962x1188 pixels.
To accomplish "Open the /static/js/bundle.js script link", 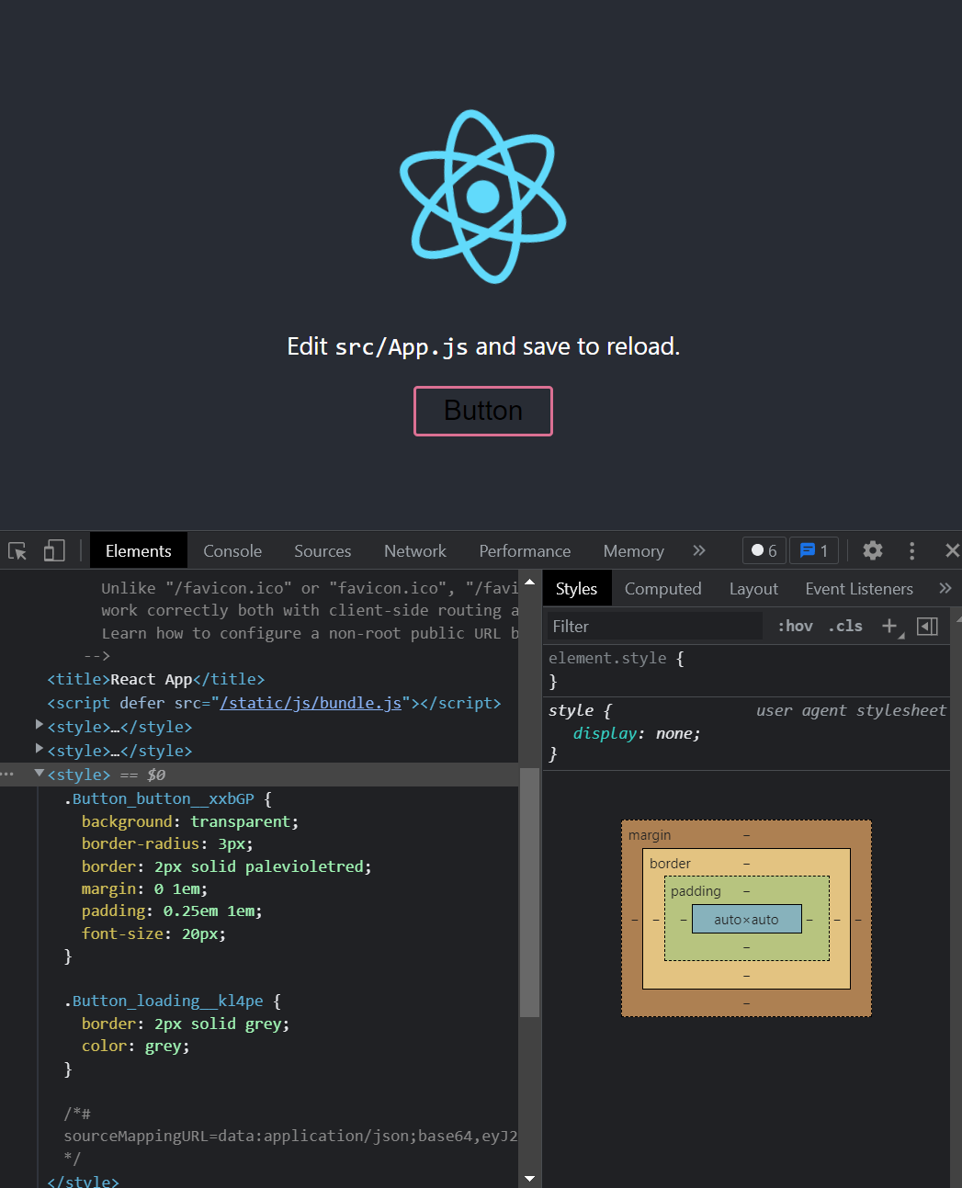I will click(x=311, y=703).
